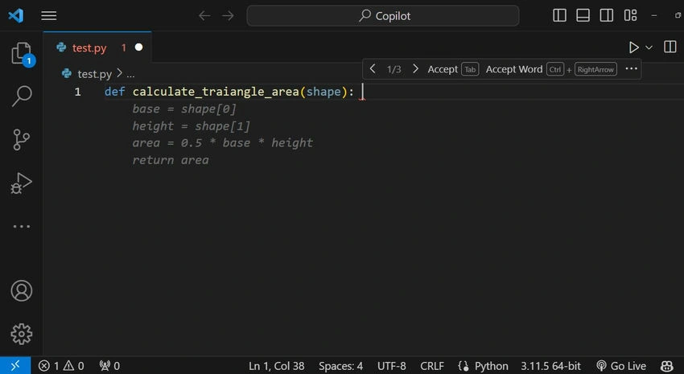This screenshot has height=374, width=684.
Task: Show additional views via the ellipsis in activity bar
Action: 22,226
